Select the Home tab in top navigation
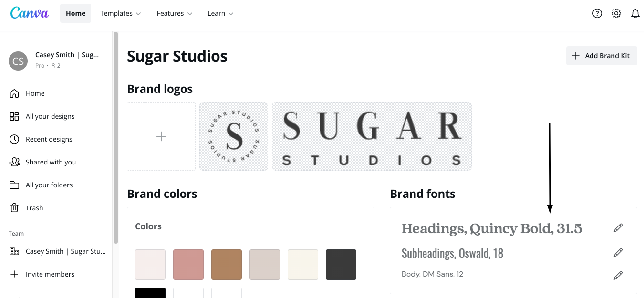Image resolution: width=644 pixels, height=298 pixels. point(75,13)
